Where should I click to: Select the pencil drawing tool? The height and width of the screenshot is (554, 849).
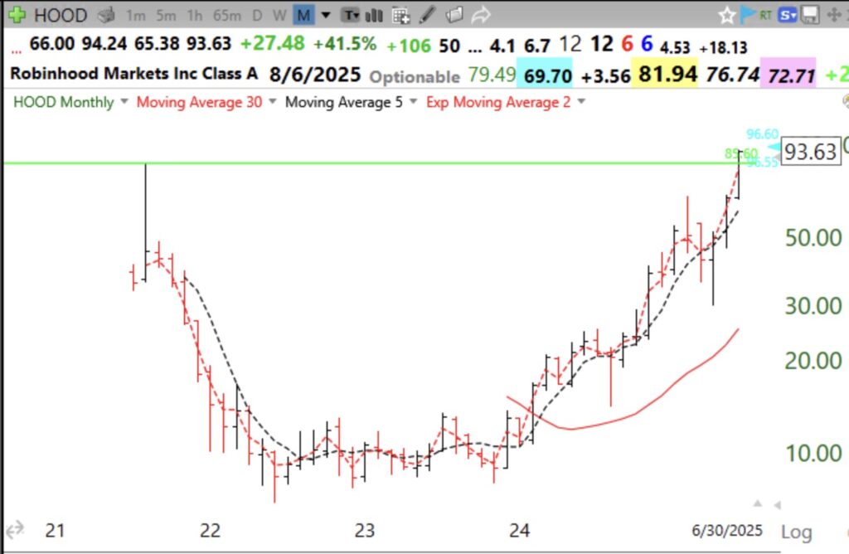pyautogui.click(x=427, y=15)
